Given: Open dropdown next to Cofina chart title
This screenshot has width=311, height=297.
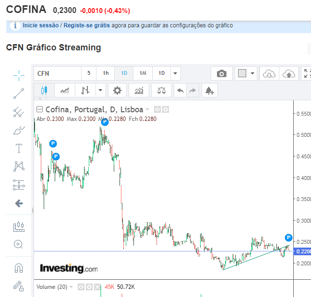Looking at the screenshot, I should [147, 109].
